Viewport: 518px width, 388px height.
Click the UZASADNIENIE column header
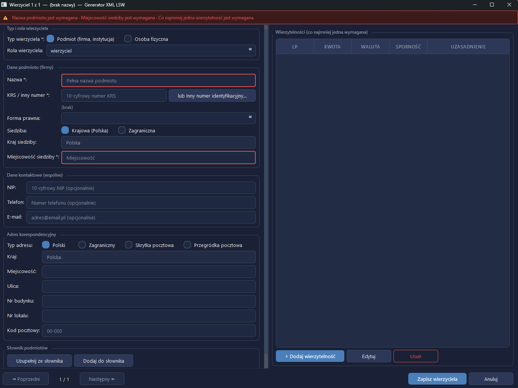pos(468,47)
